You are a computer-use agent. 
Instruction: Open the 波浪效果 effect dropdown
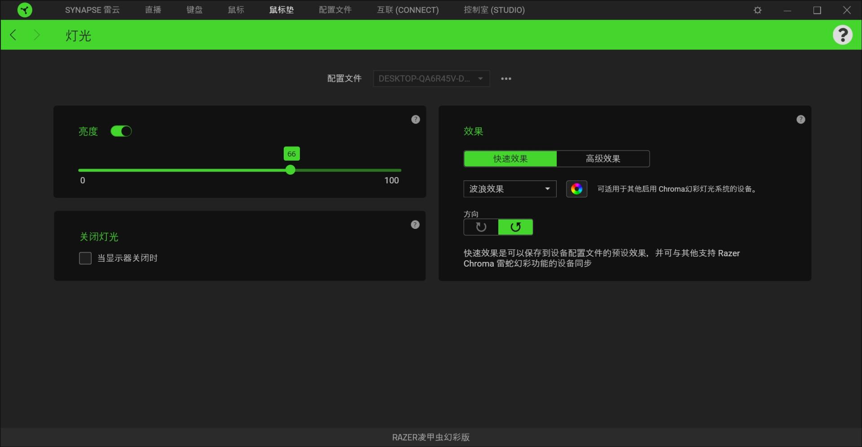coord(510,188)
